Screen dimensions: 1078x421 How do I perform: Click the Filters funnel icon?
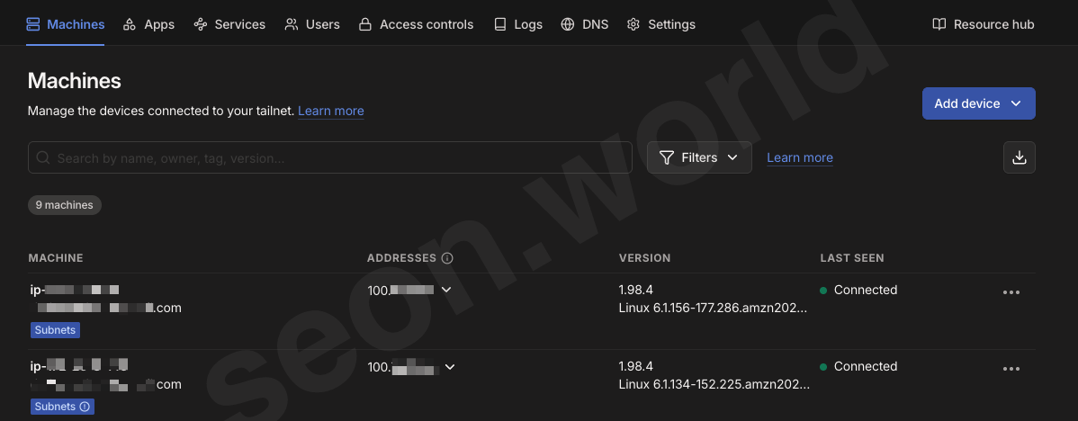666,157
